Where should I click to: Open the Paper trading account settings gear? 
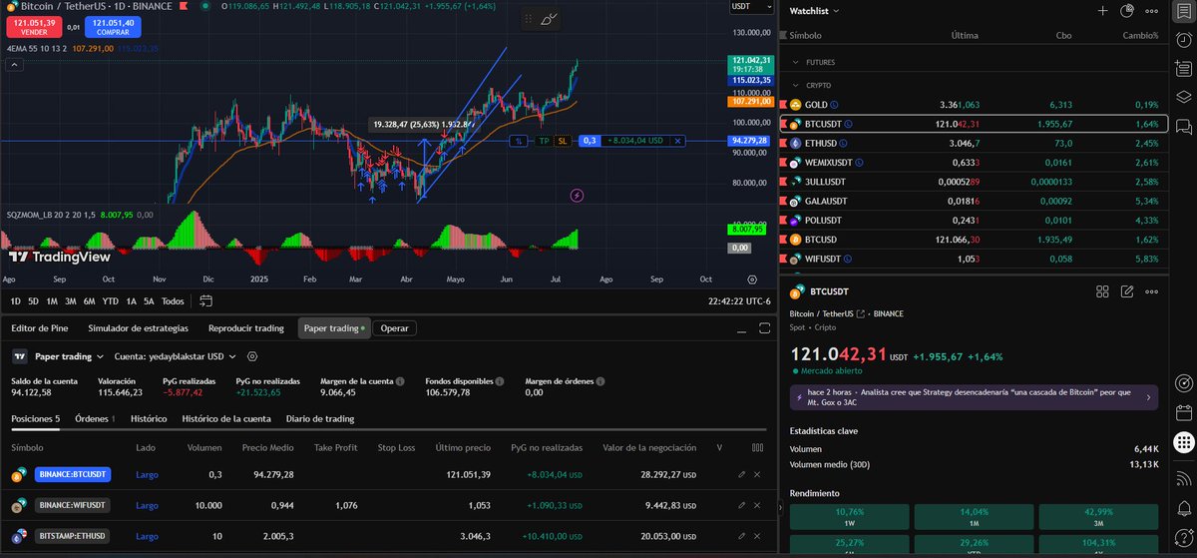[251, 356]
